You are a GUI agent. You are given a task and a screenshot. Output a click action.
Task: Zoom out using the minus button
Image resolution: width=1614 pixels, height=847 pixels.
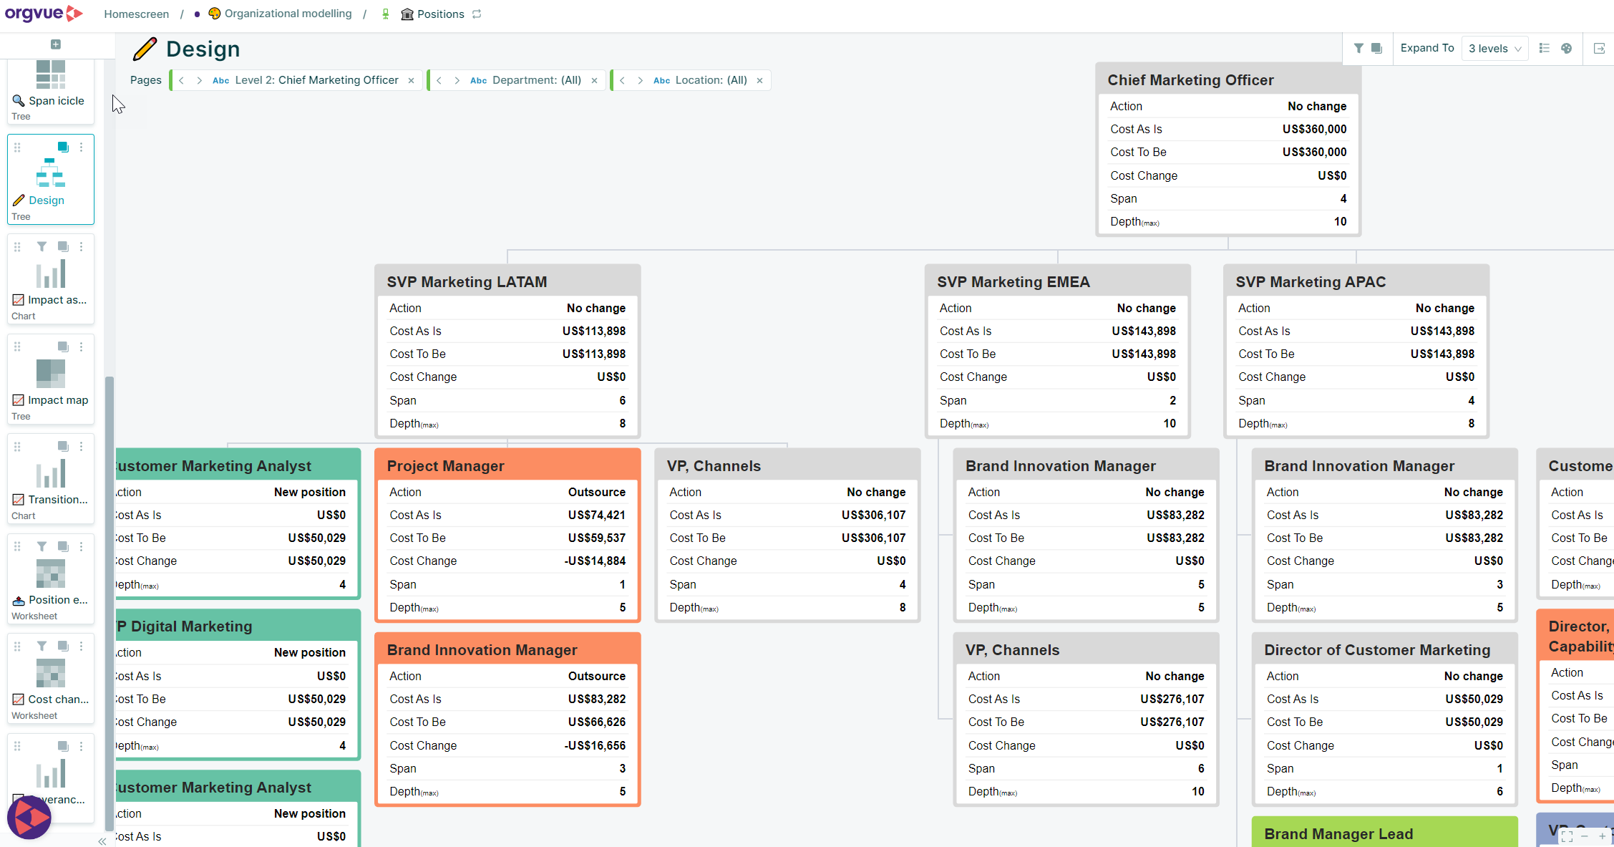coord(1585,836)
